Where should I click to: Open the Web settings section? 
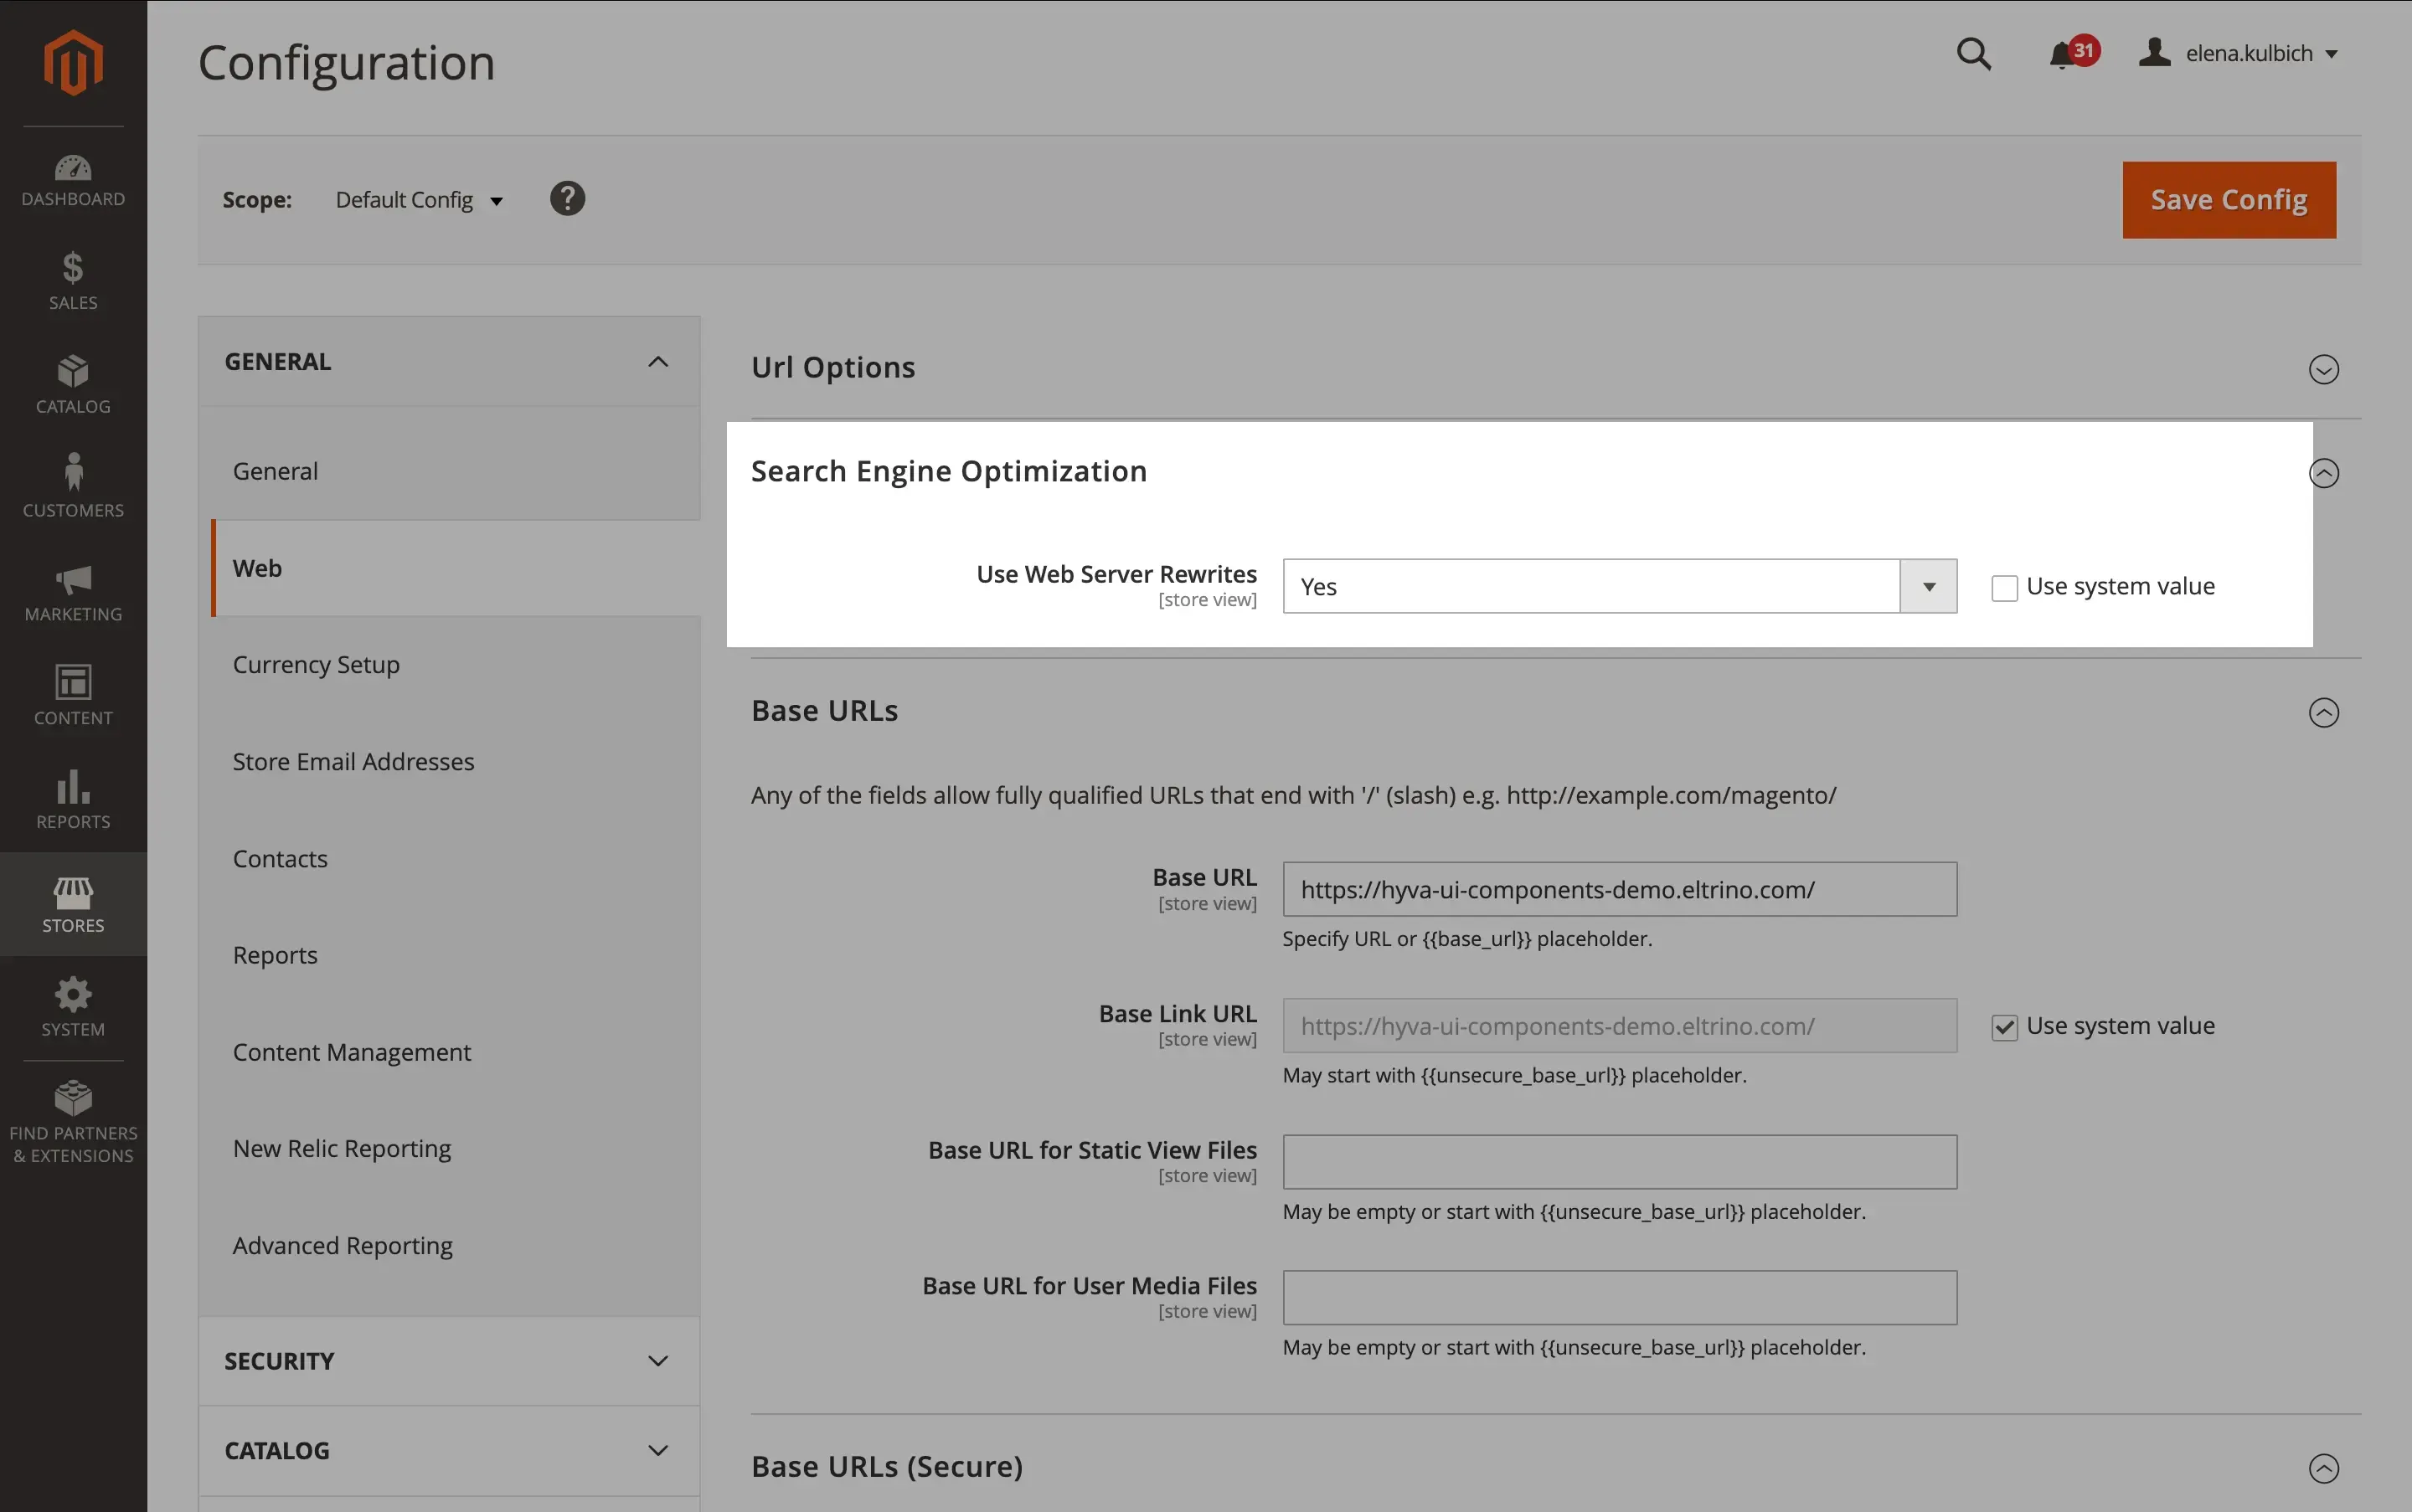[258, 567]
